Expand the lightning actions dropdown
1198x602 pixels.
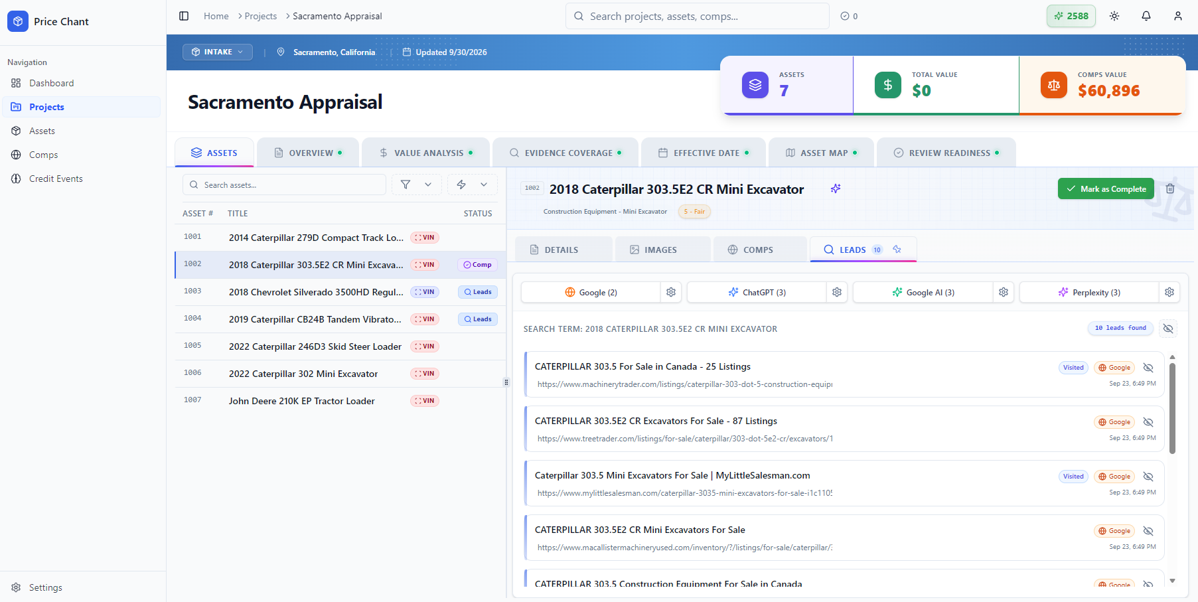tap(484, 185)
